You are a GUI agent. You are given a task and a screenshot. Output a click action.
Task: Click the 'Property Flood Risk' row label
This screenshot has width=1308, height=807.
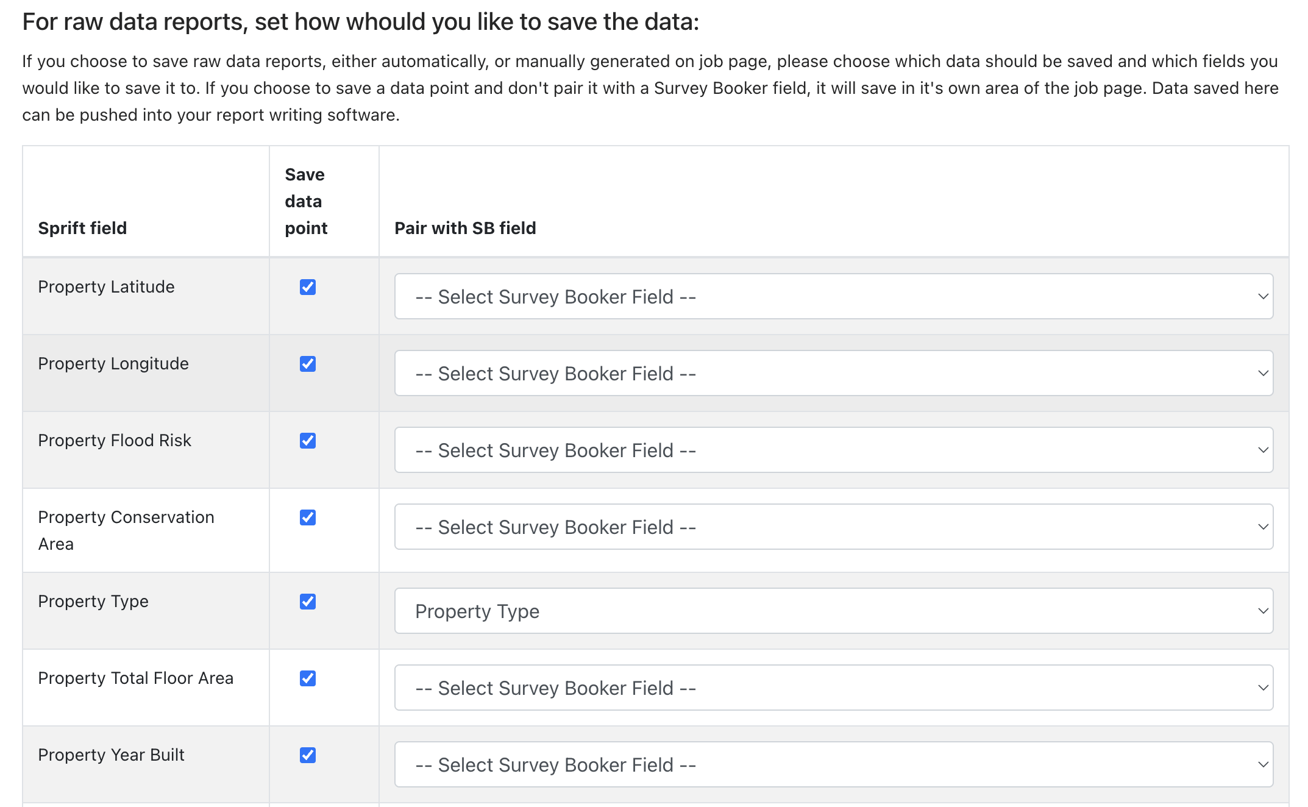115,440
